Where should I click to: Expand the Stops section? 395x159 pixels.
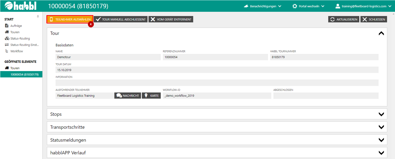381,114
